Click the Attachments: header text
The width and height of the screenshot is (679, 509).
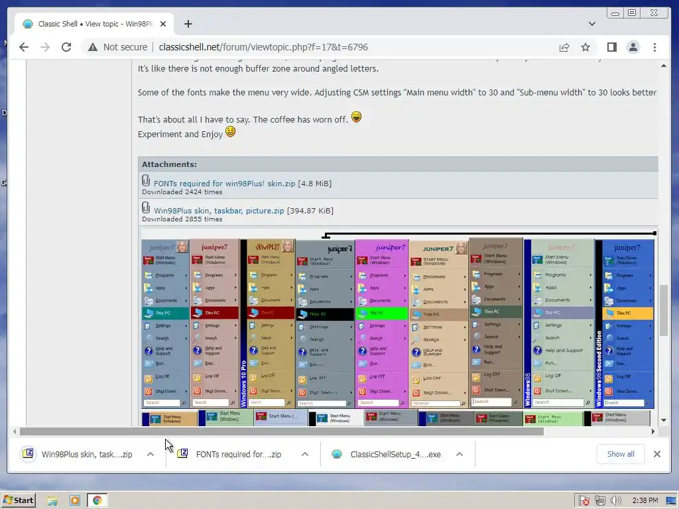click(x=169, y=164)
